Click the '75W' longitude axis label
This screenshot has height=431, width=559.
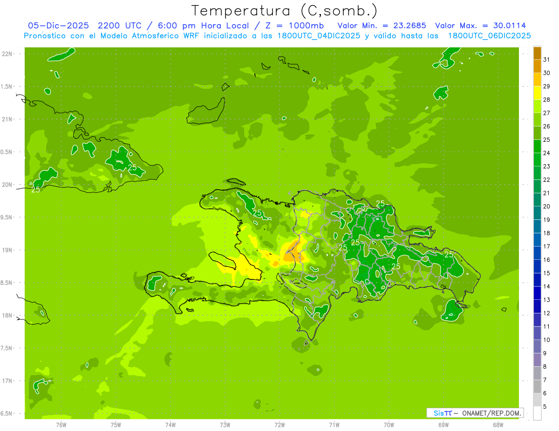pyautogui.click(x=116, y=425)
